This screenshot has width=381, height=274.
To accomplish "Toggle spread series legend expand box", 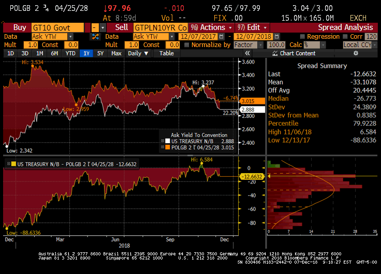I will coord(8,164).
